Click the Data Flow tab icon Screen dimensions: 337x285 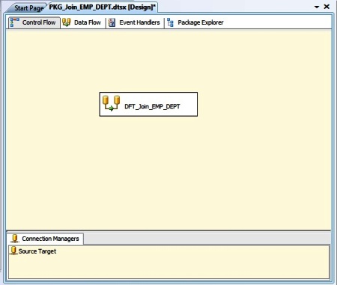click(x=67, y=22)
